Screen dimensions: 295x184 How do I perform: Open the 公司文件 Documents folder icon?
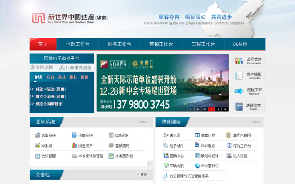(239, 61)
